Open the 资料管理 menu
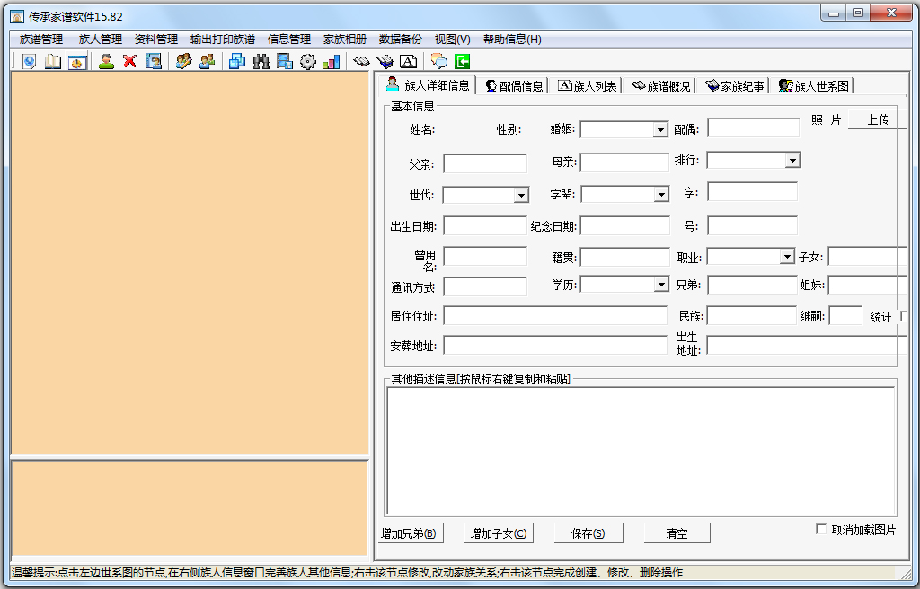The width and height of the screenshot is (920, 589). tap(156, 40)
